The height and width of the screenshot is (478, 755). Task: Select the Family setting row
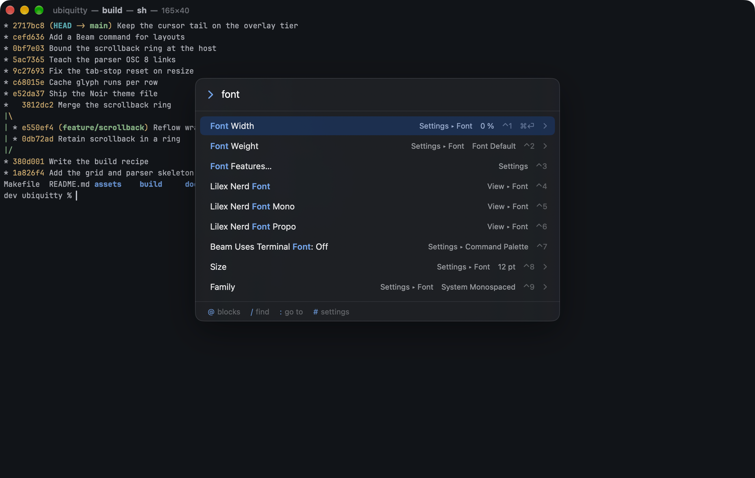point(377,287)
